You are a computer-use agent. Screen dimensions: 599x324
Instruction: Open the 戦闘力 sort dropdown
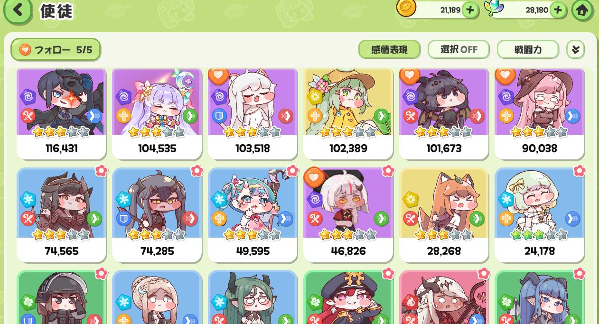click(x=528, y=49)
